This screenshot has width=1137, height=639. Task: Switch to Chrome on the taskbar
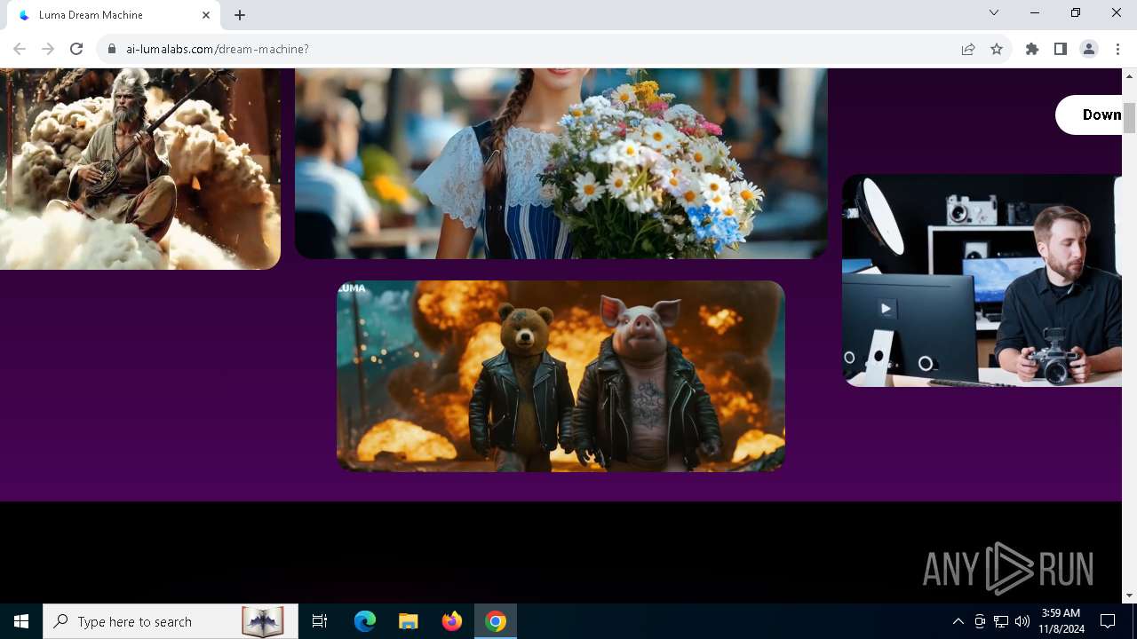496,621
